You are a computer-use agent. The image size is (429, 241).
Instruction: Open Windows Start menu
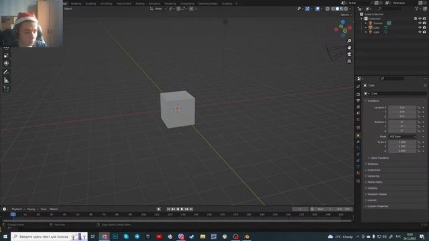(x=5, y=236)
